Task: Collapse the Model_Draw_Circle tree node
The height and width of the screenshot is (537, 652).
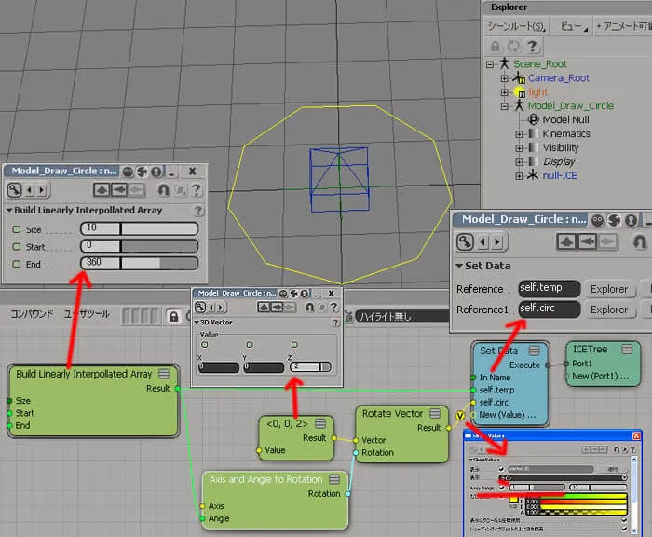Action: tap(505, 106)
